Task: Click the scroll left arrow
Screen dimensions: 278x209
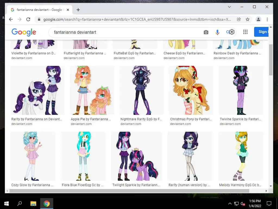Action: coord(7,191)
